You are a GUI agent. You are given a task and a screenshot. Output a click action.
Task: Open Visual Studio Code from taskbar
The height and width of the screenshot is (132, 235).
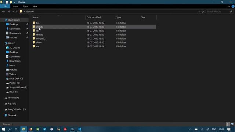79,129
